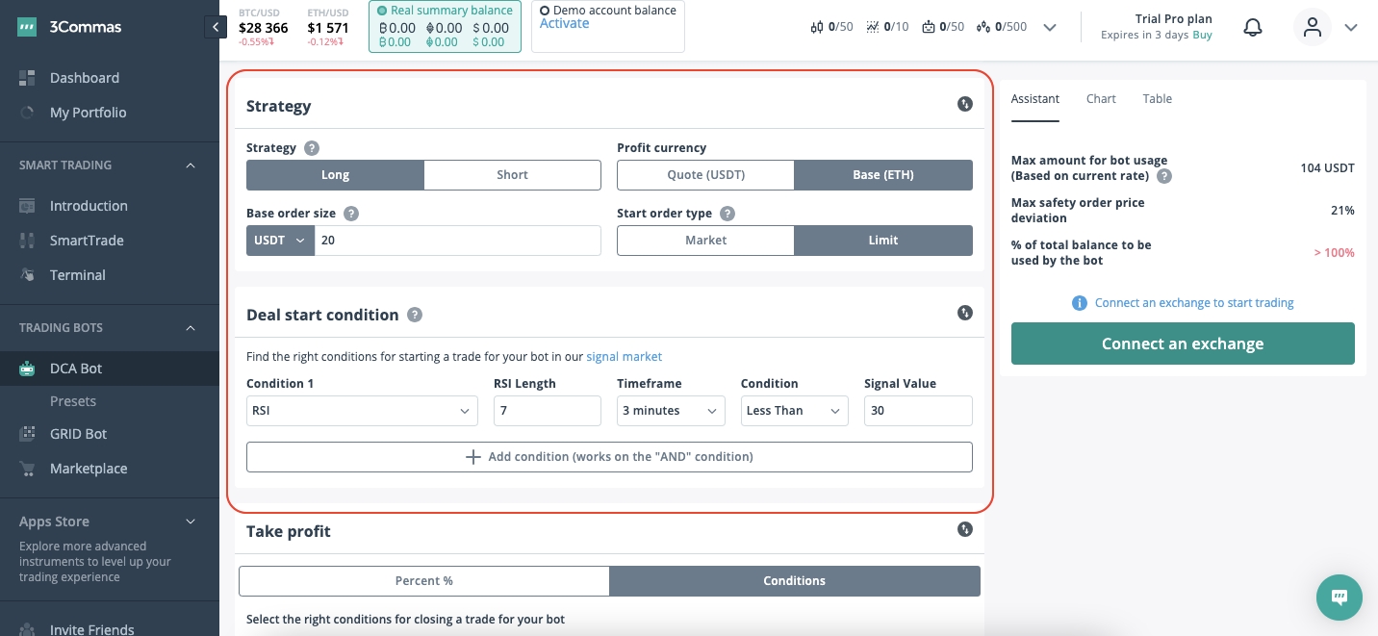Collapse the sidebar with arrow button
This screenshot has width=1378, height=636.
214,28
